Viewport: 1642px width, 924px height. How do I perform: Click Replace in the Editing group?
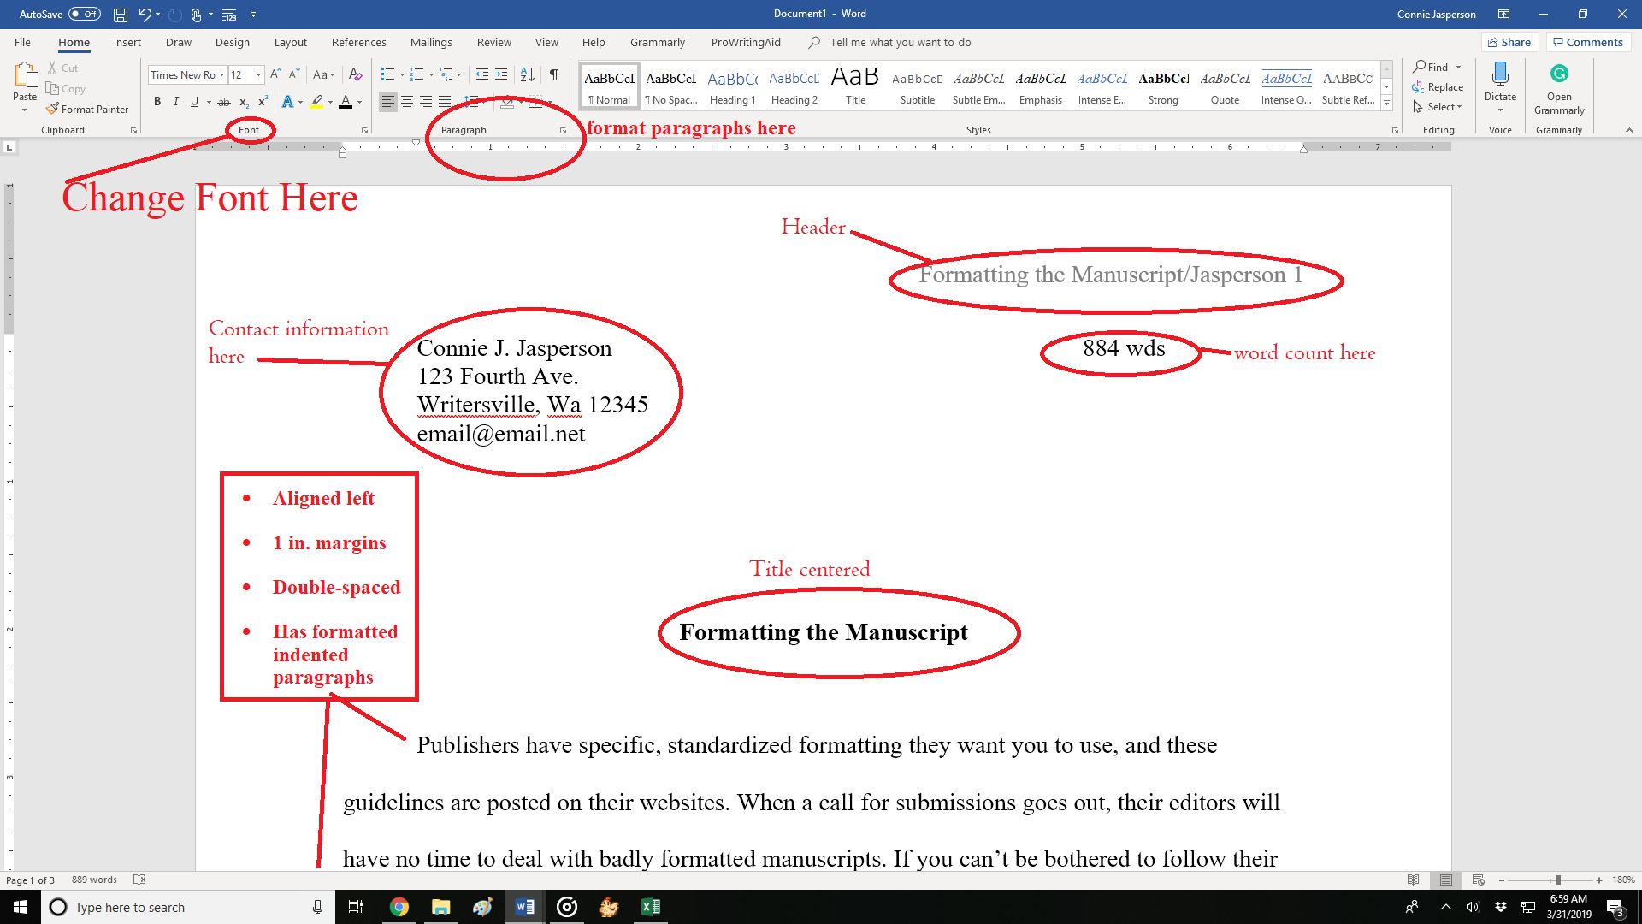tap(1444, 86)
